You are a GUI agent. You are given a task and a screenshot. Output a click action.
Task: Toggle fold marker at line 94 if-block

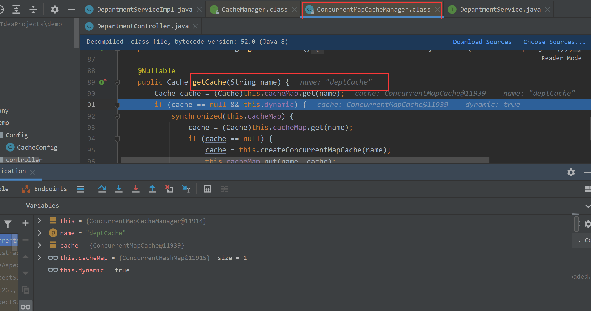coord(117,139)
